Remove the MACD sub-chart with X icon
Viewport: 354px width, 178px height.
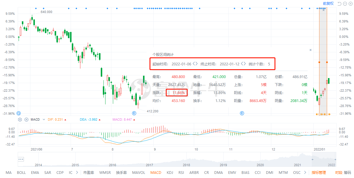[x=26, y=119]
